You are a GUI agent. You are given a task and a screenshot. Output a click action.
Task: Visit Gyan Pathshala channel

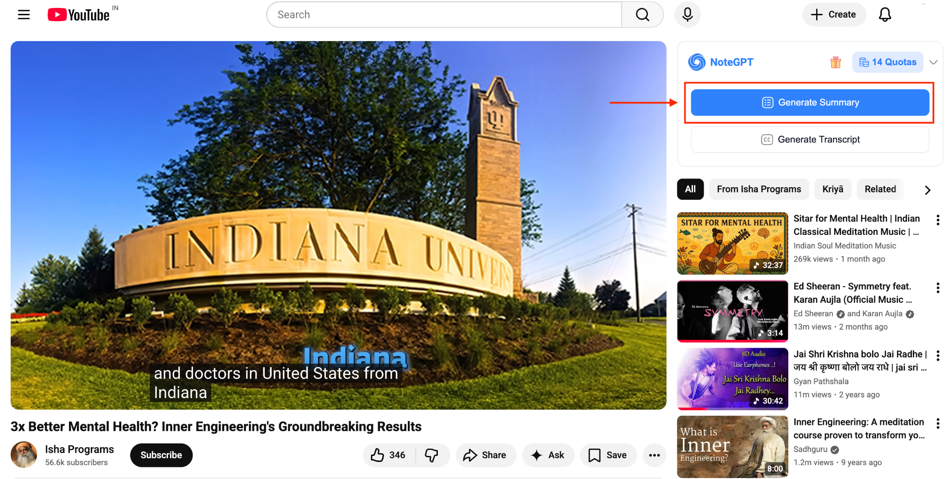(x=821, y=381)
